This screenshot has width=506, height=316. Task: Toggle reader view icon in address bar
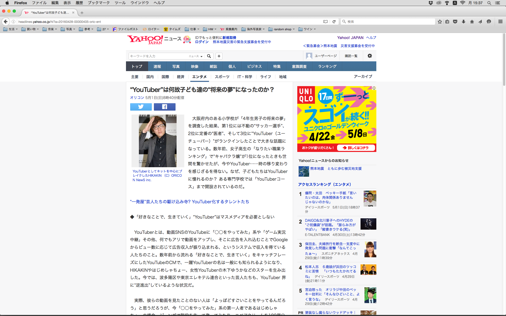point(325,22)
